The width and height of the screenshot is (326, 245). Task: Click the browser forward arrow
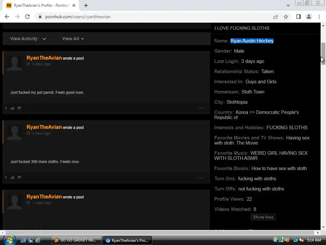(x=17, y=17)
